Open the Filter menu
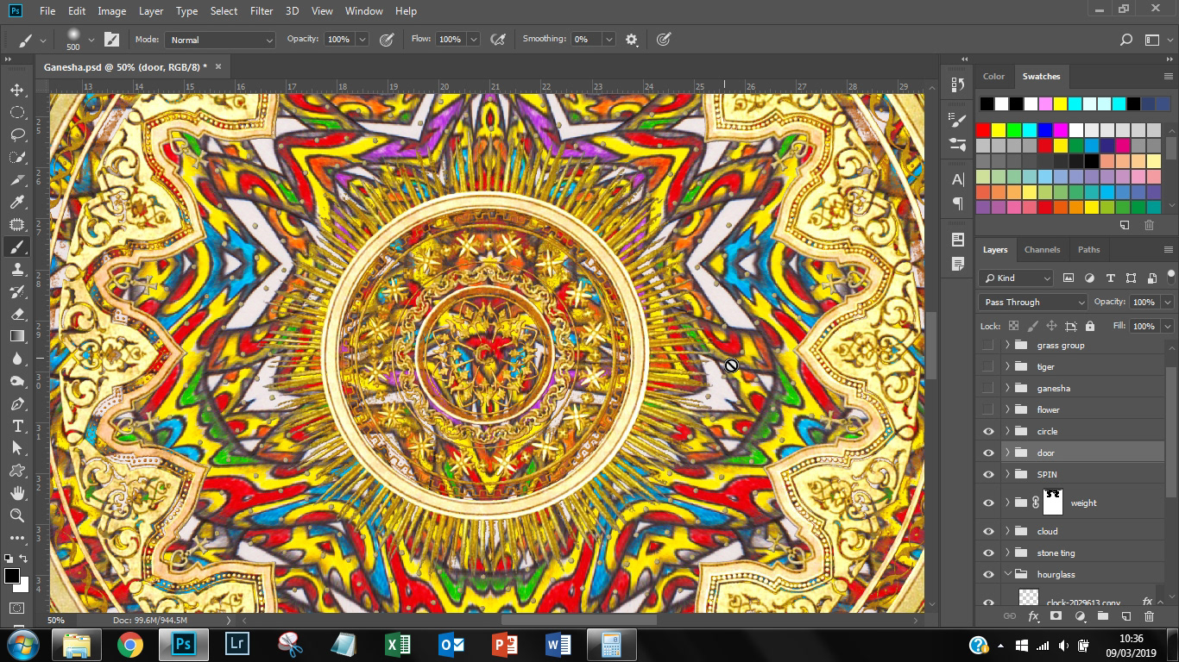 point(262,11)
